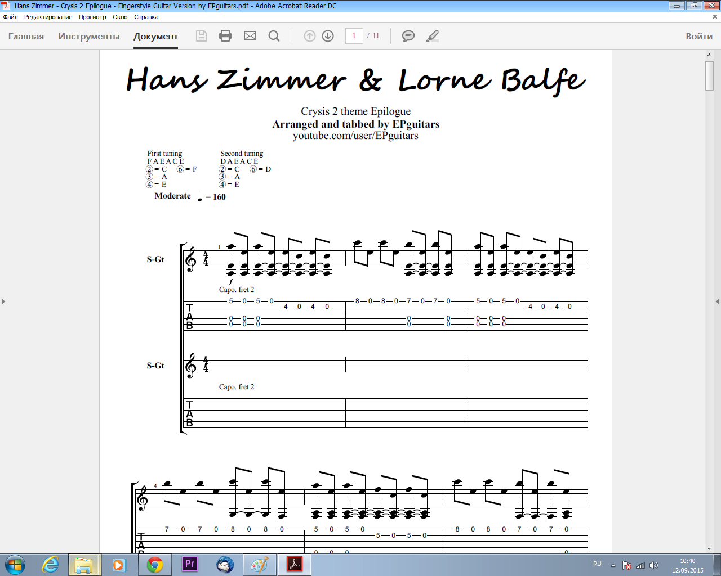The height and width of the screenshot is (576, 721).
Task: Click the vertical scrollbar thumb
Action: [x=709, y=75]
